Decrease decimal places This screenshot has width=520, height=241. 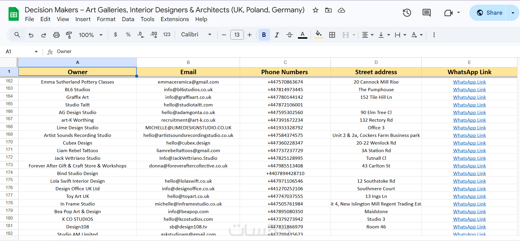click(x=141, y=35)
